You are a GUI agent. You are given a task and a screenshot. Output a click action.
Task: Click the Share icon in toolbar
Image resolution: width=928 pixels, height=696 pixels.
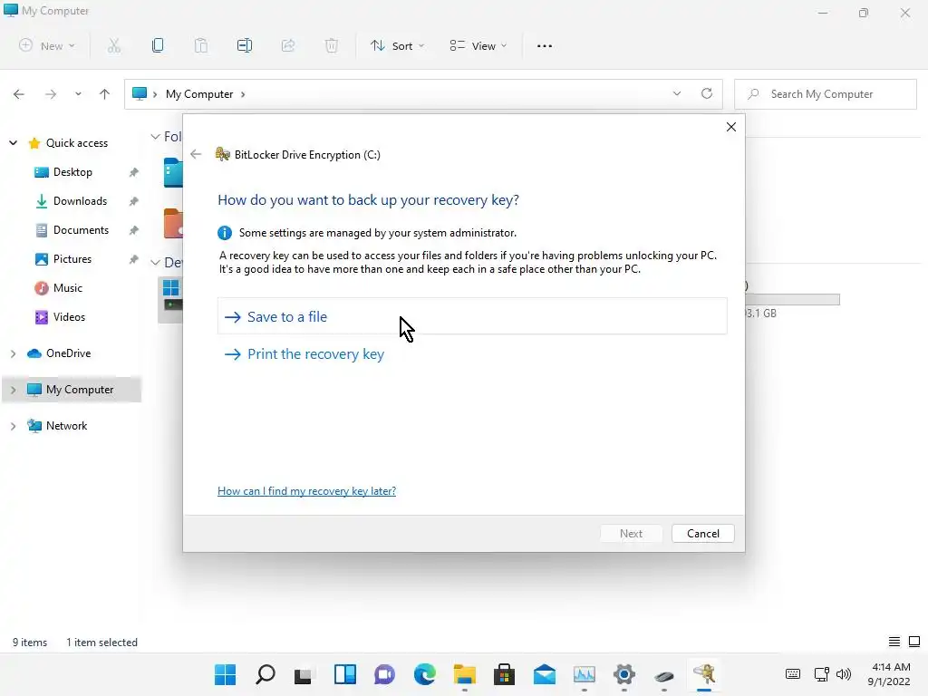click(x=288, y=45)
